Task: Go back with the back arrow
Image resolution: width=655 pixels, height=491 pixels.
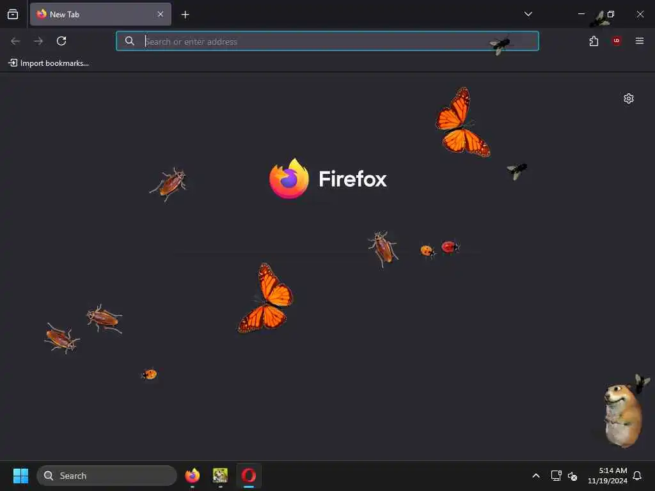Action: click(15, 41)
